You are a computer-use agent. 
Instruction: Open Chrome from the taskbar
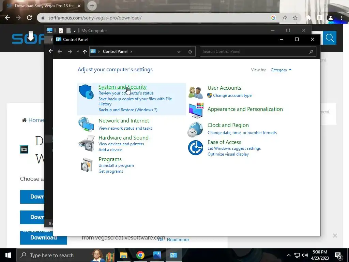140,255
